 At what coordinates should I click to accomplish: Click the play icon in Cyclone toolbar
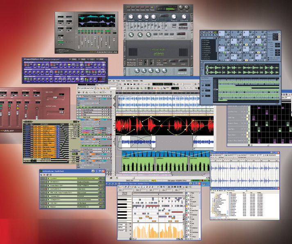coord(210,35)
